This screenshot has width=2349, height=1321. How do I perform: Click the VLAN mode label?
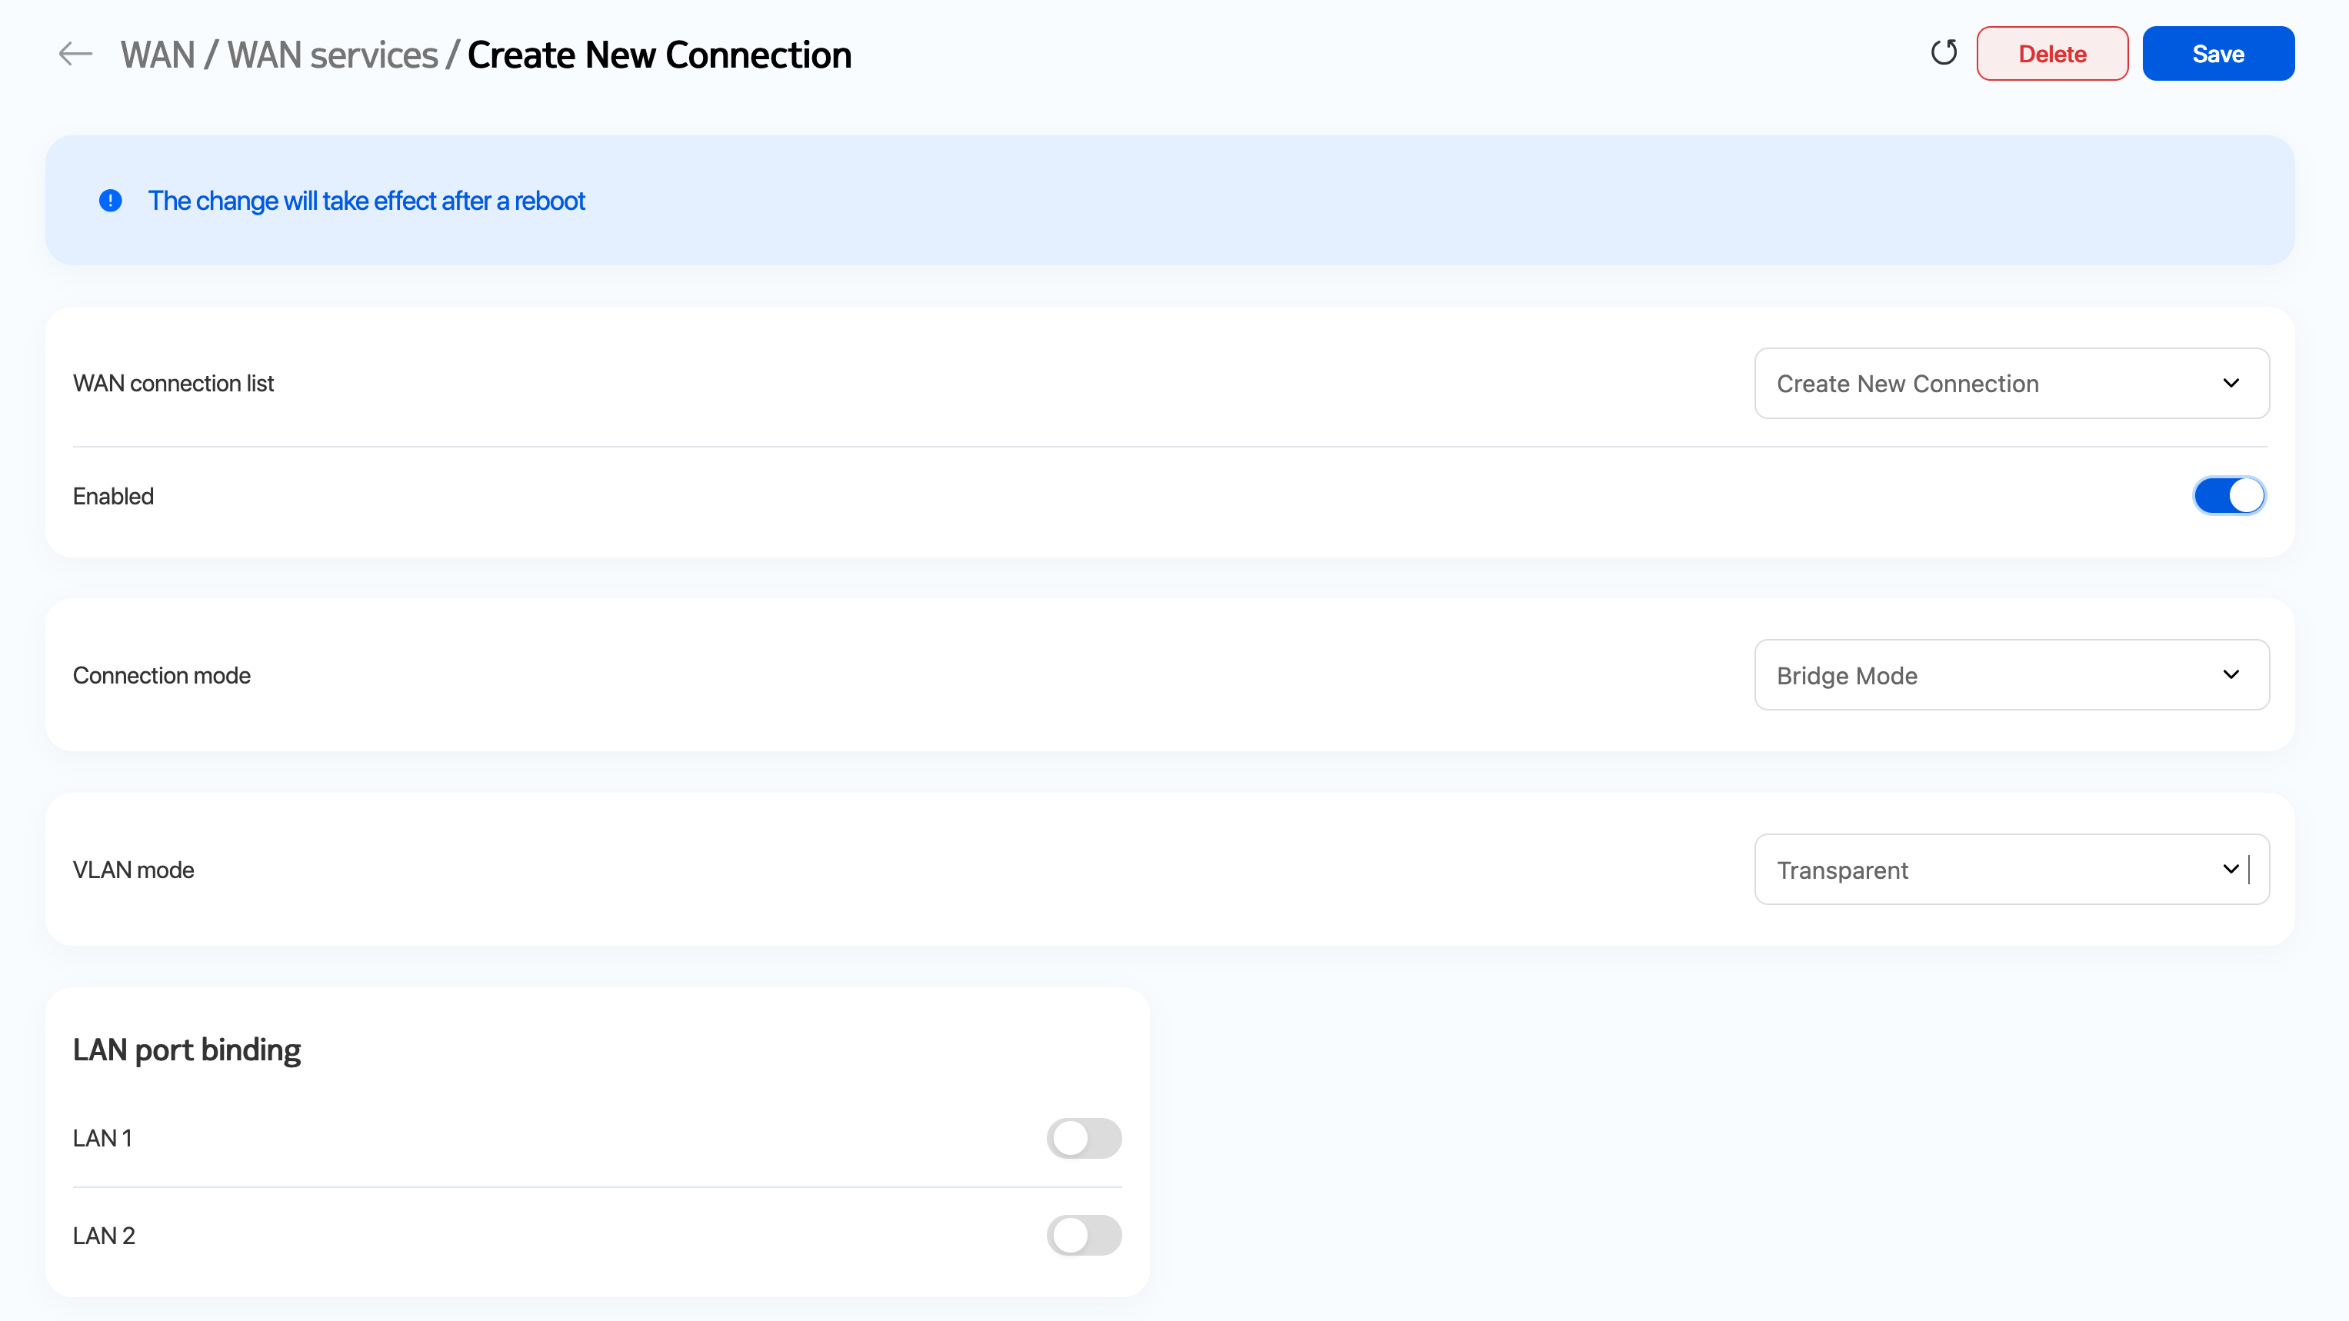133,870
